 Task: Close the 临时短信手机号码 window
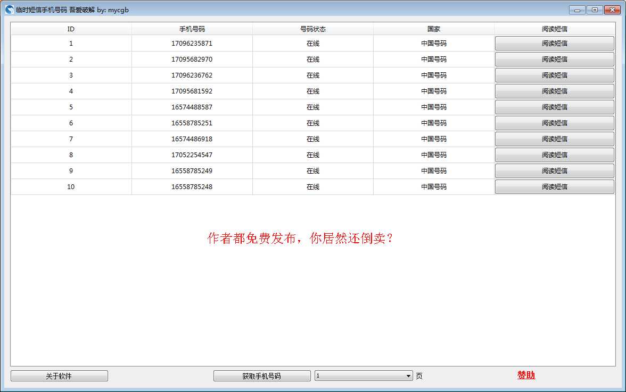pyautogui.click(x=612, y=10)
